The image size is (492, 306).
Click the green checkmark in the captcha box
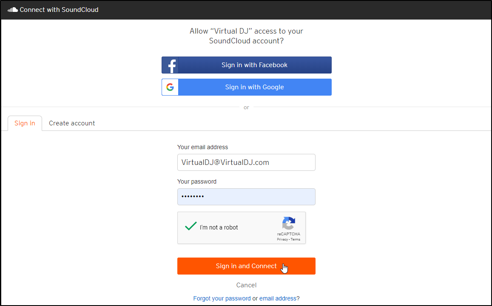pos(191,226)
